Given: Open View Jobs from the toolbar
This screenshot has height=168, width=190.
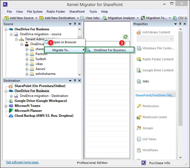Looking at the screenshot, I should 90,18.
